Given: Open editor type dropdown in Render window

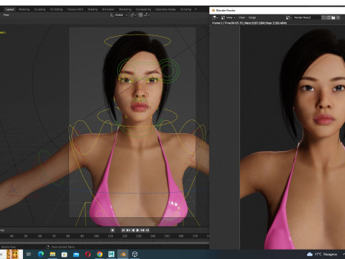Looking at the screenshot, I should pyautogui.click(x=215, y=17).
